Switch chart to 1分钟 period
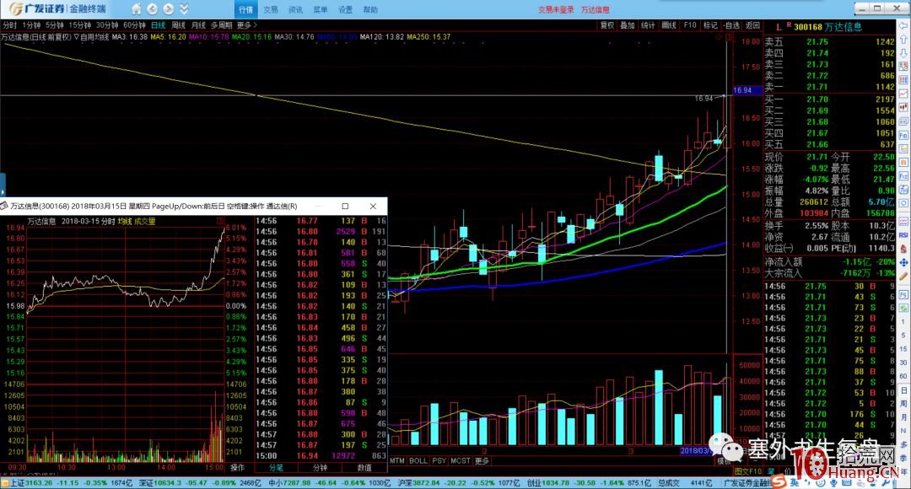911x489 pixels. pos(31,25)
